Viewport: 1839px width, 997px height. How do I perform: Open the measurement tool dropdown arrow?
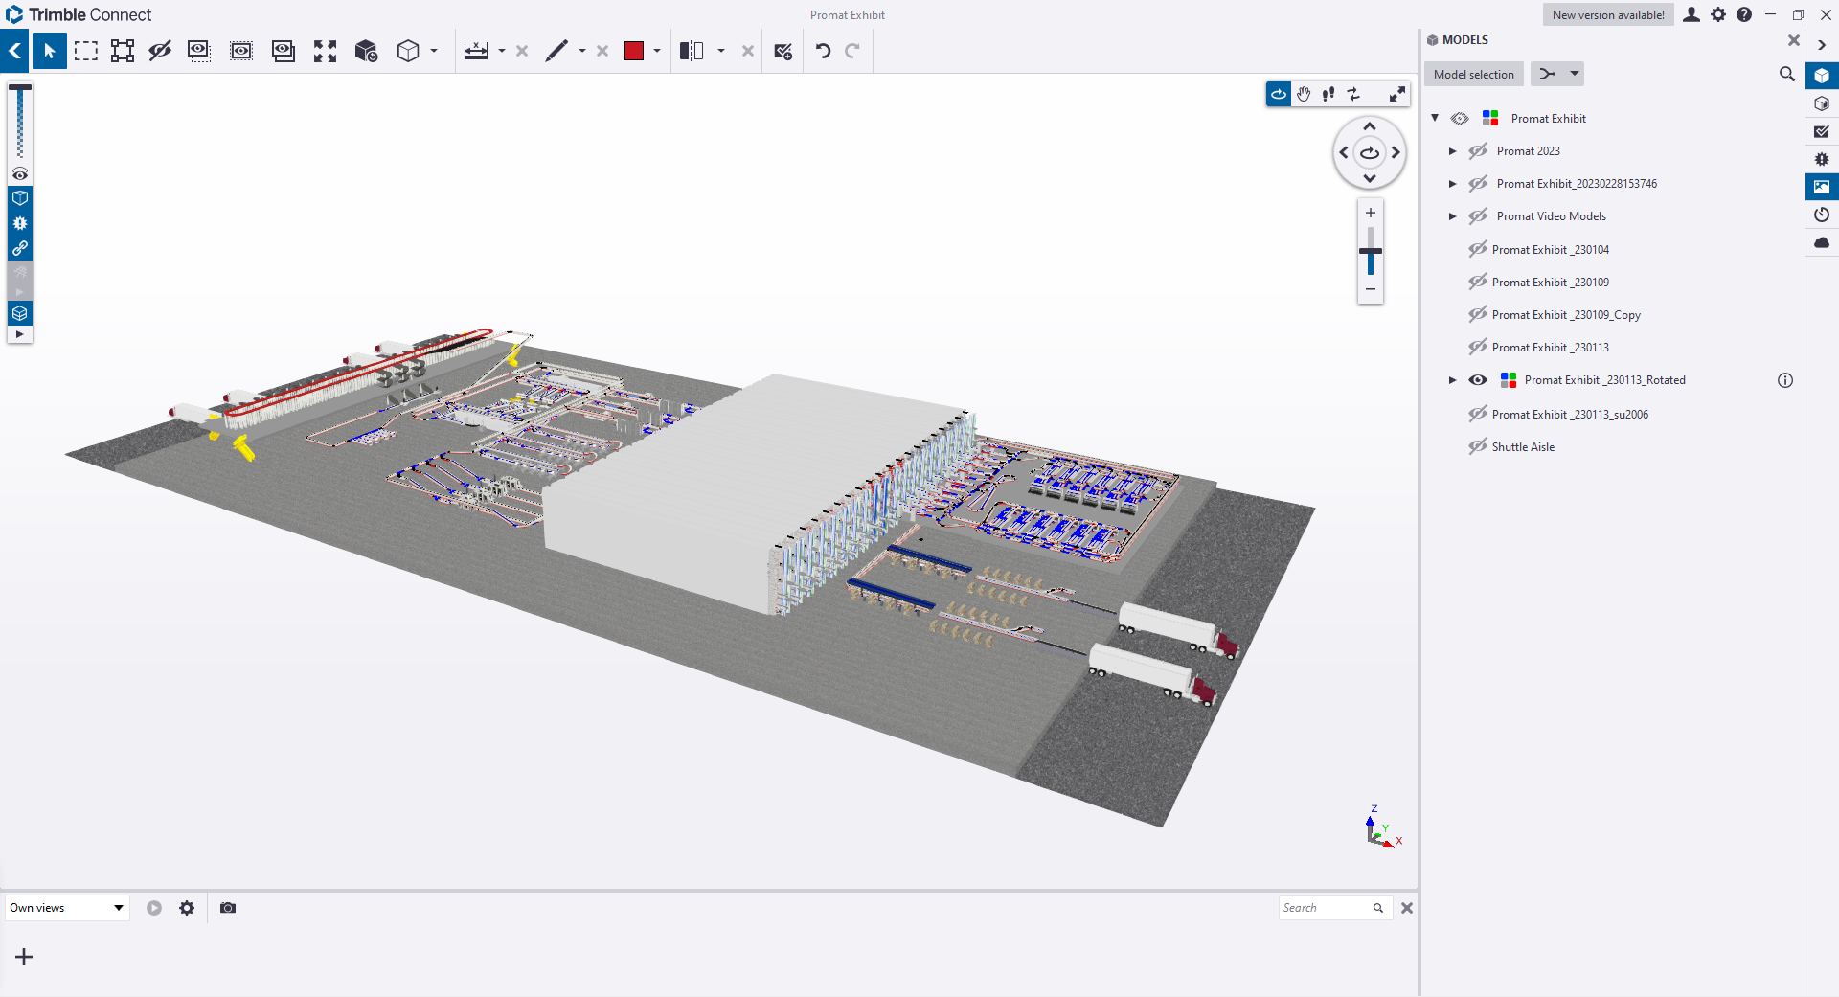tap(502, 51)
